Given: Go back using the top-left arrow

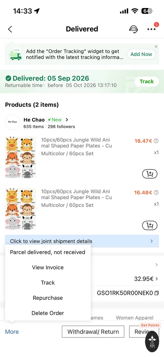Looking at the screenshot, I should (x=10, y=29).
